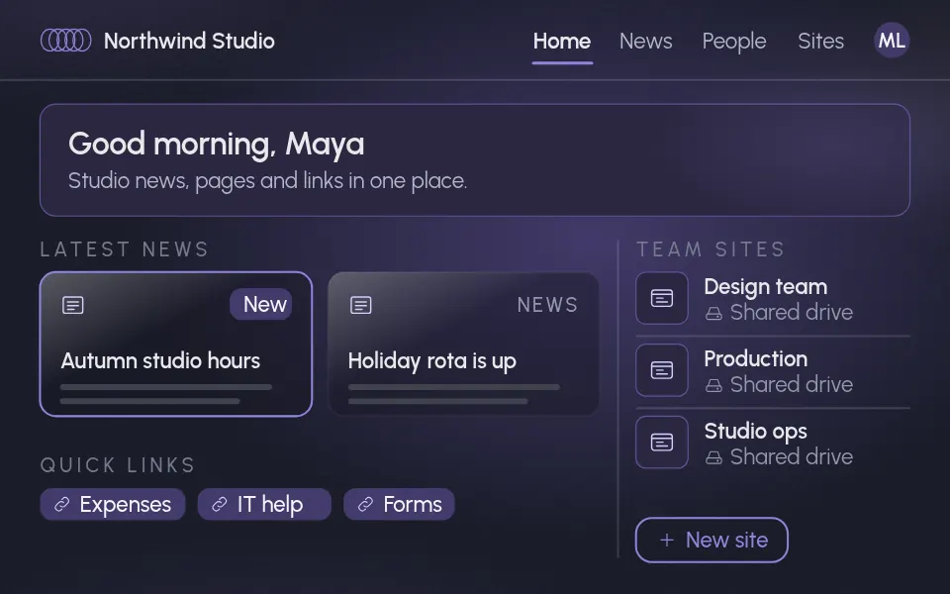Click the TEAM SITES section heading
Image resolution: width=950 pixels, height=594 pixels.
tap(711, 249)
